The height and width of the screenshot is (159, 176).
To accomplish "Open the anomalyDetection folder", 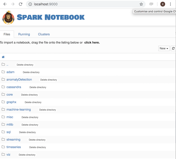I will point(19,79).
